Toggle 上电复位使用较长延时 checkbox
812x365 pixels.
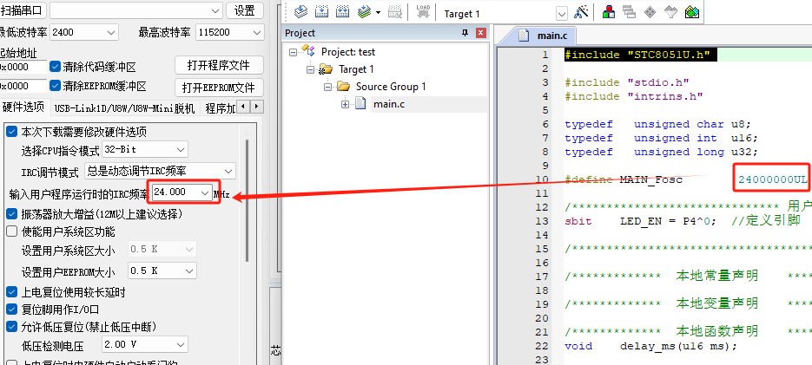click(x=12, y=292)
